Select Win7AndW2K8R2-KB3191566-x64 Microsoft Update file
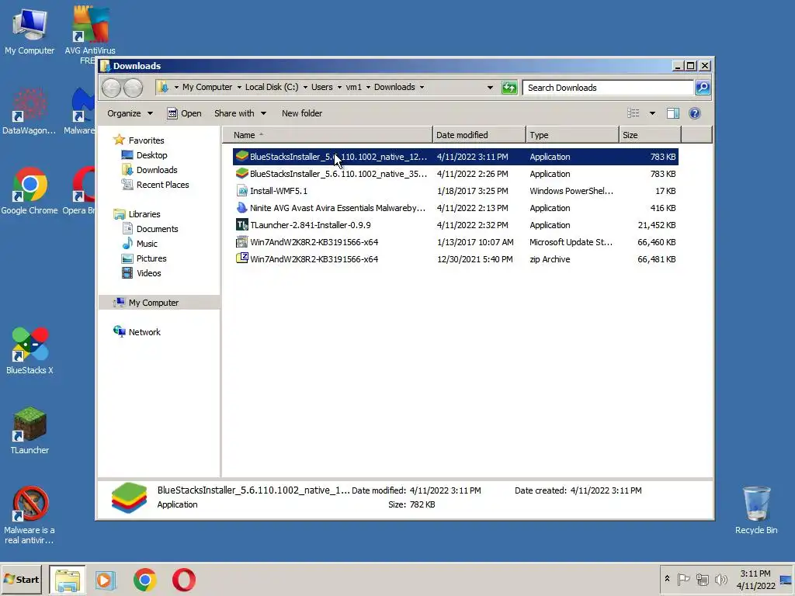Screen dimensions: 795x596 [455, 242]
